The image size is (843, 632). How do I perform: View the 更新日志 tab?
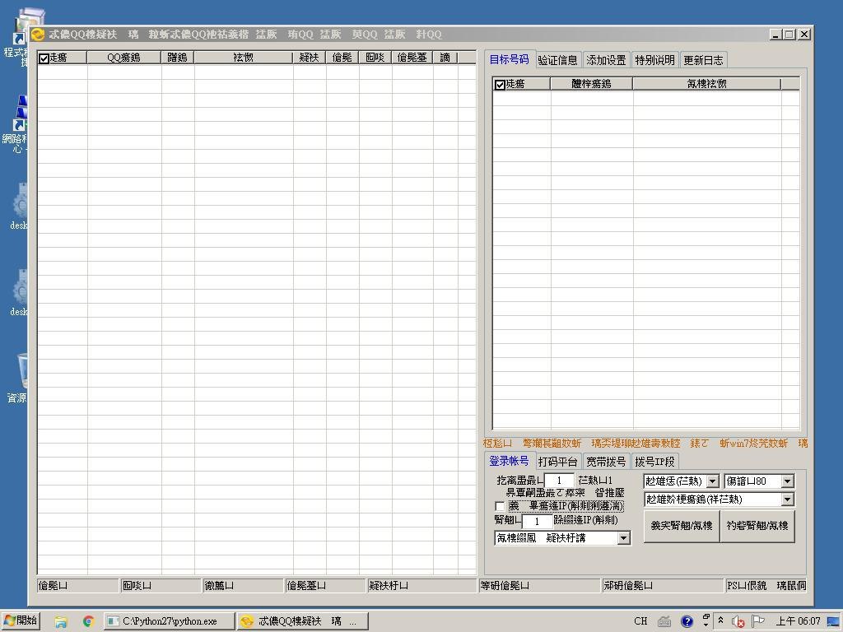click(703, 60)
